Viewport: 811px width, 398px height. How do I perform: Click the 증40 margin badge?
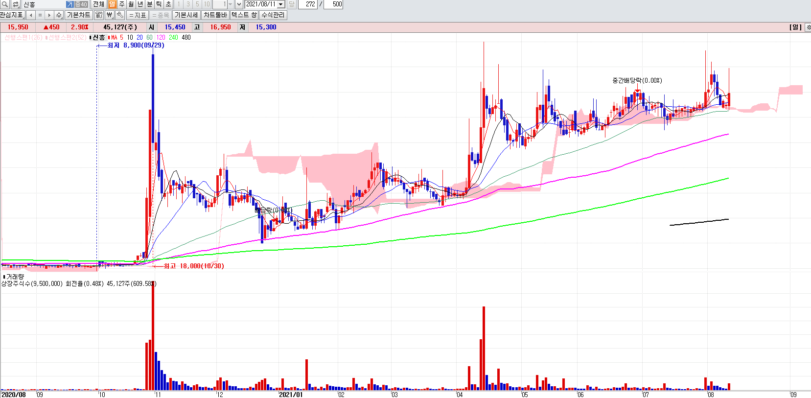click(81, 4)
